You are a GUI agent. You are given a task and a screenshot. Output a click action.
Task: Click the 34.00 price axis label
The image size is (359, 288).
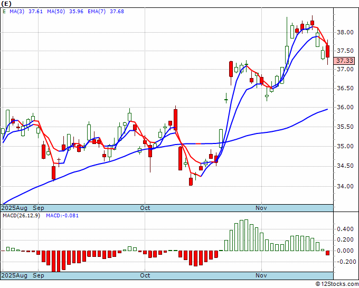click(345, 186)
